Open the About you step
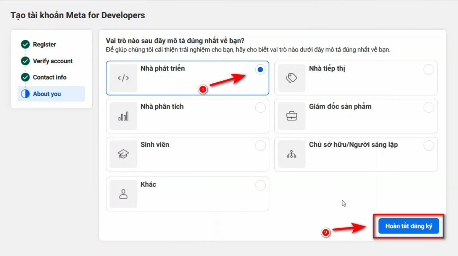 51,94
